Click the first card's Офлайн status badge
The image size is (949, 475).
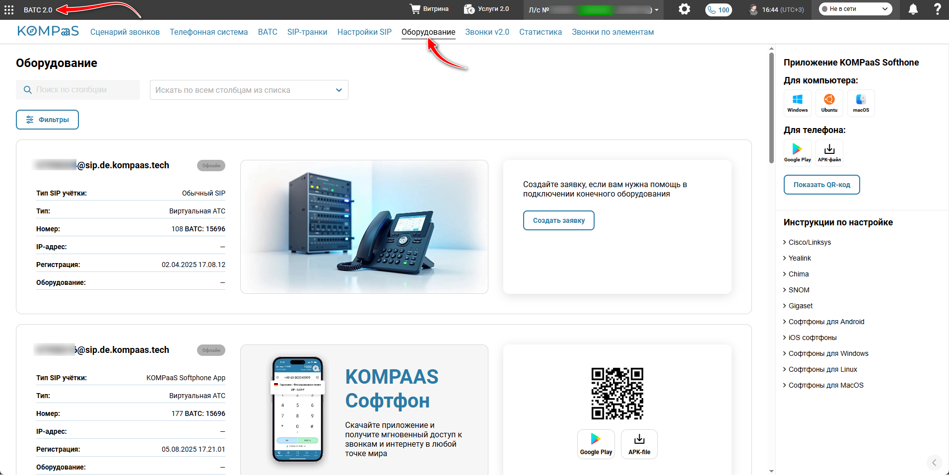[x=211, y=166]
